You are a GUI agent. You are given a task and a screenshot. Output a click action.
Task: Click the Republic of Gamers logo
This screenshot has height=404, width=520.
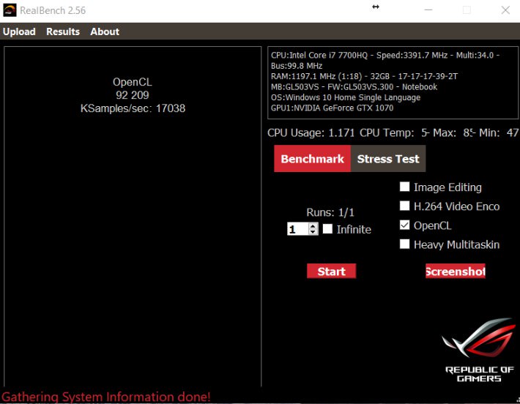[x=480, y=350]
